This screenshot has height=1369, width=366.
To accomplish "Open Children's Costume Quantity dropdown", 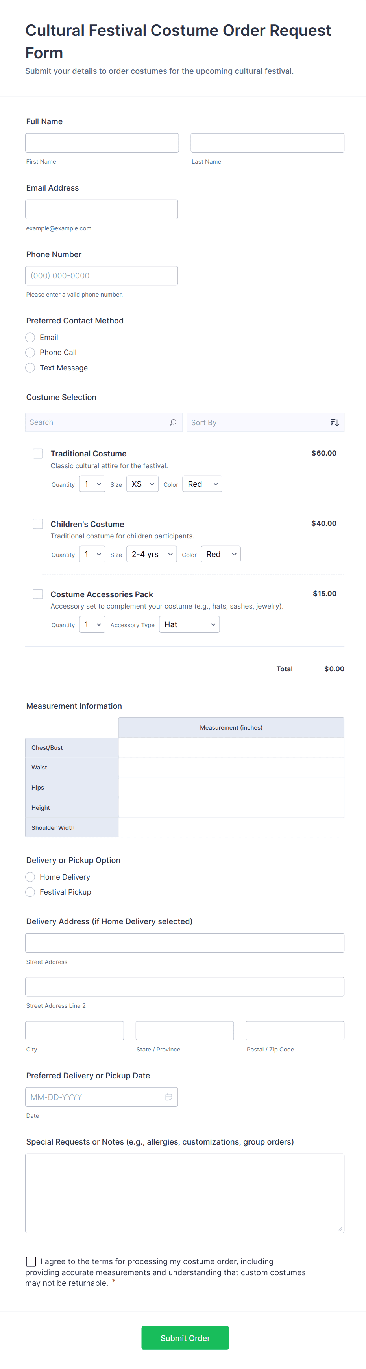I will point(92,554).
